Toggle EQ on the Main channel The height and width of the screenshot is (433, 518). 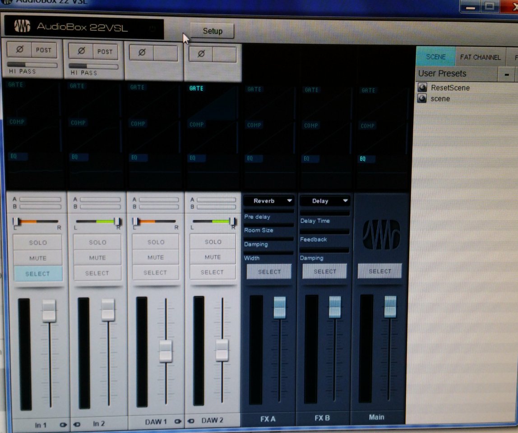click(x=362, y=159)
